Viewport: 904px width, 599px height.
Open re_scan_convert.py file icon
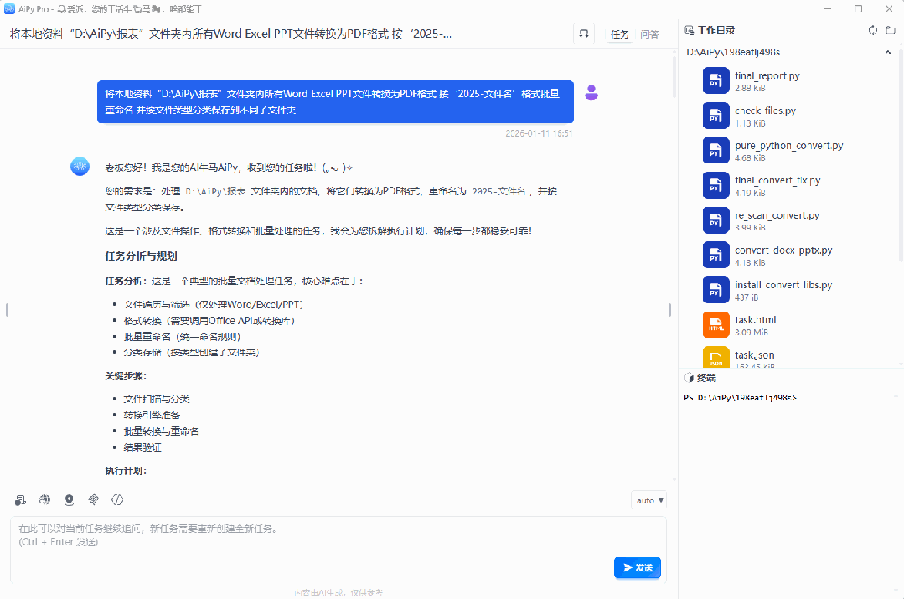[x=716, y=220]
